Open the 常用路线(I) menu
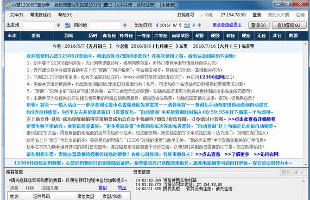Viewport: 310px width, 200px height. 41,15
